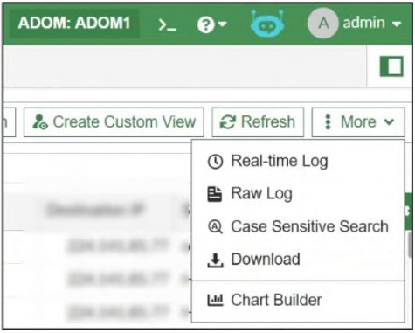Viewport: 415px width, 333px height.
Task: Click the Destination IP column header
Action: [x=95, y=211]
